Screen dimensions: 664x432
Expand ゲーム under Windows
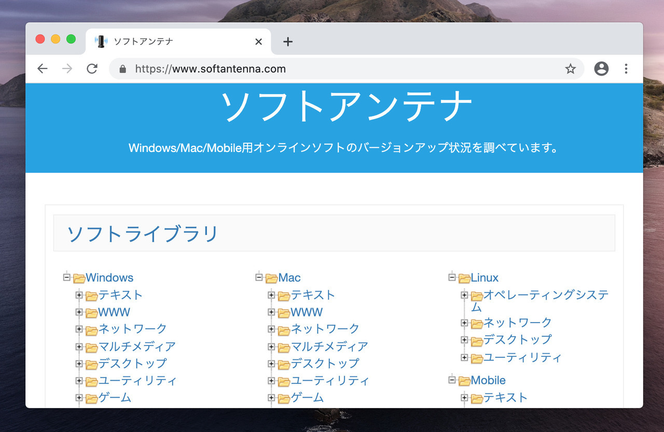79,398
